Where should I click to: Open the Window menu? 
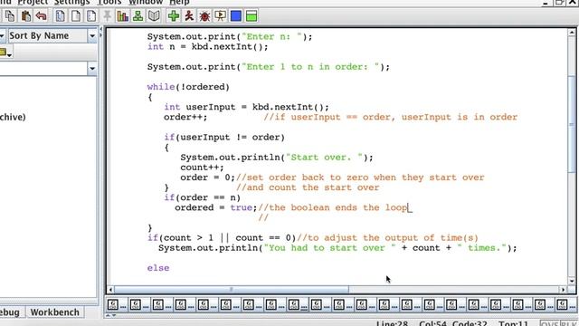click(146, 2)
